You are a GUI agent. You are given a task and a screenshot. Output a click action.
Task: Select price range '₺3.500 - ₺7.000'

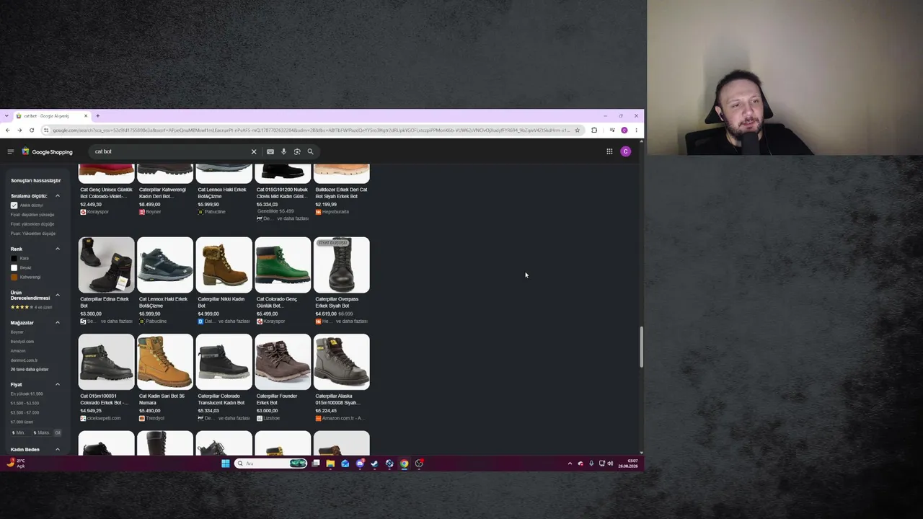pos(25,412)
